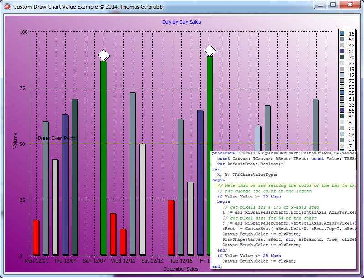
Task: Click the legend entry labeled 73
Action: point(351,81)
